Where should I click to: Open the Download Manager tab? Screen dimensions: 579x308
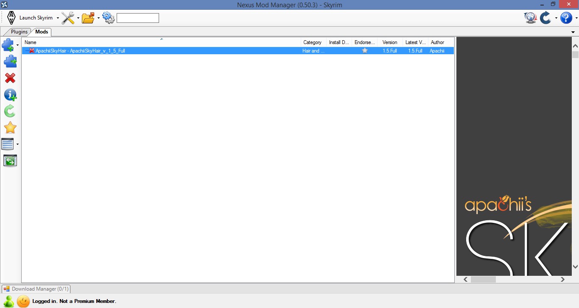coord(36,289)
